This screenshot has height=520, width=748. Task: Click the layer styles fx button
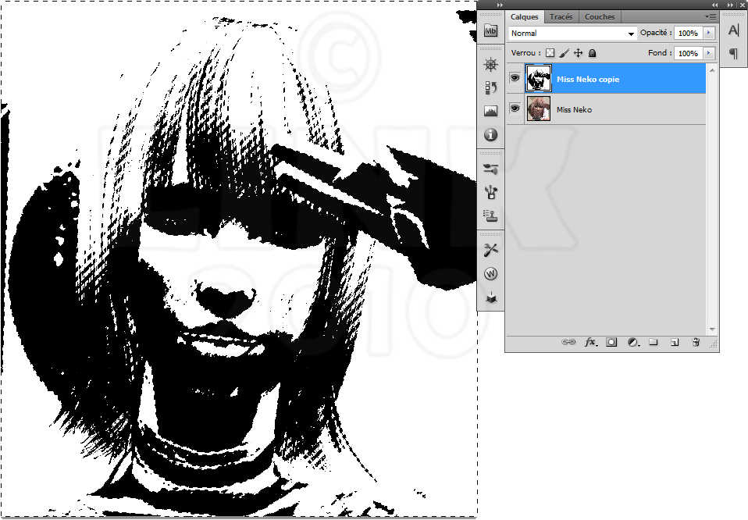[x=591, y=342]
